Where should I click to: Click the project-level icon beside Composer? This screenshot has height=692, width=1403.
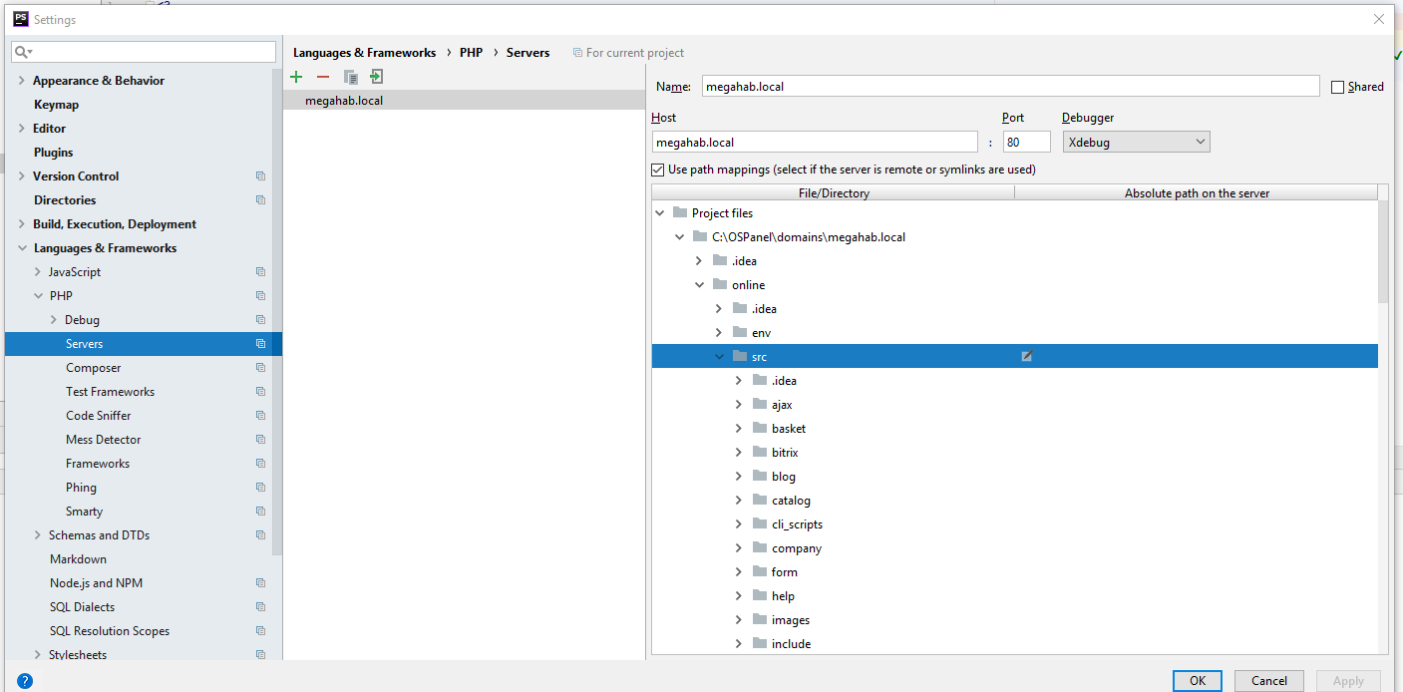pos(260,368)
